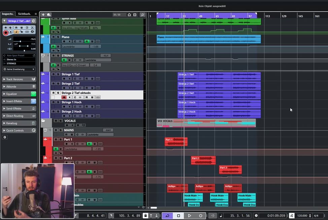The height and width of the screenshot is (220, 328).
Task: Switch to the Sichtbarkeit tab
Action: [24, 14]
